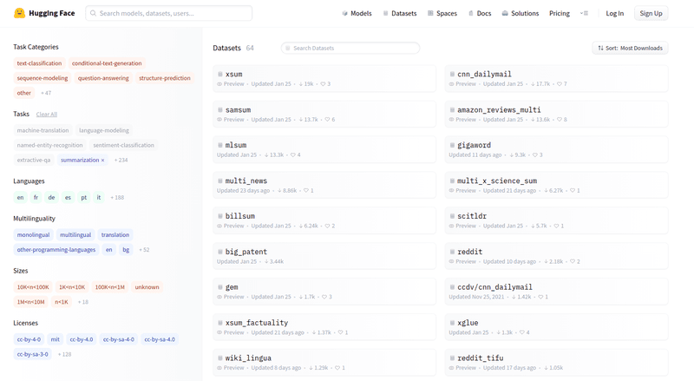Click the Hugging Face emoji logo
Screen dimensions: 694x381
click(19, 13)
